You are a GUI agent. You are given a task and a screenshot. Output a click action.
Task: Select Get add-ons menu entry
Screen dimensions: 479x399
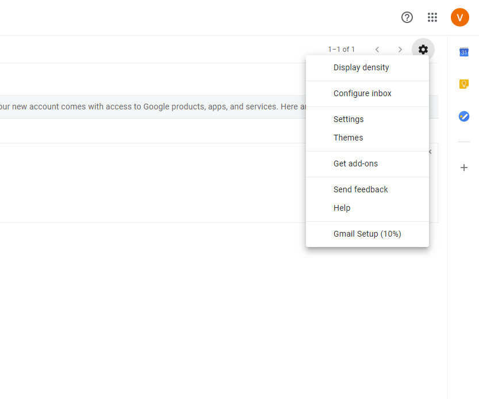click(355, 164)
